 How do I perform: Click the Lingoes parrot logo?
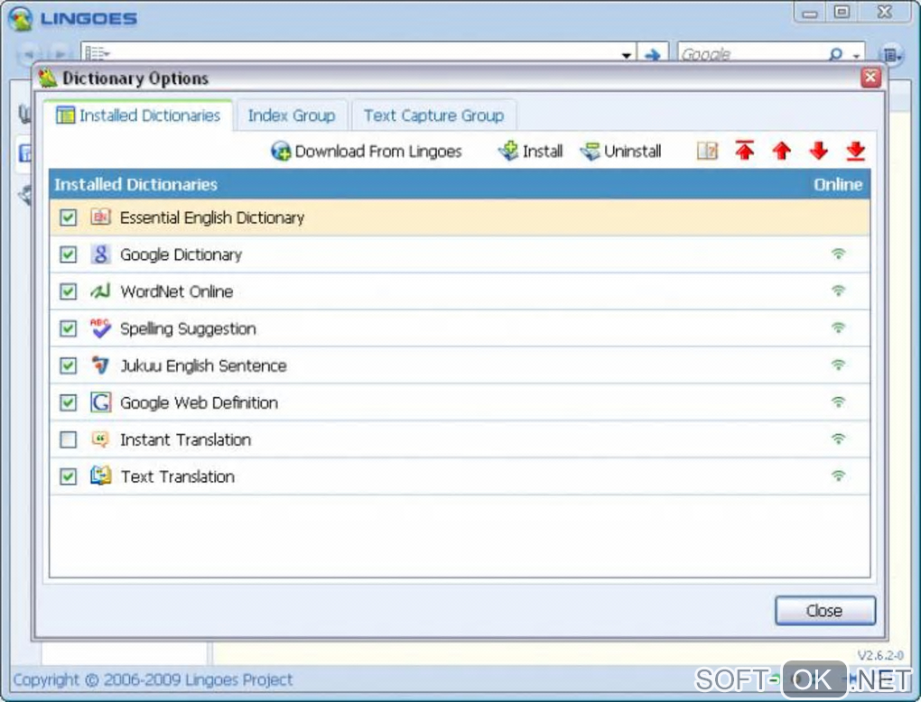pyautogui.click(x=21, y=18)
